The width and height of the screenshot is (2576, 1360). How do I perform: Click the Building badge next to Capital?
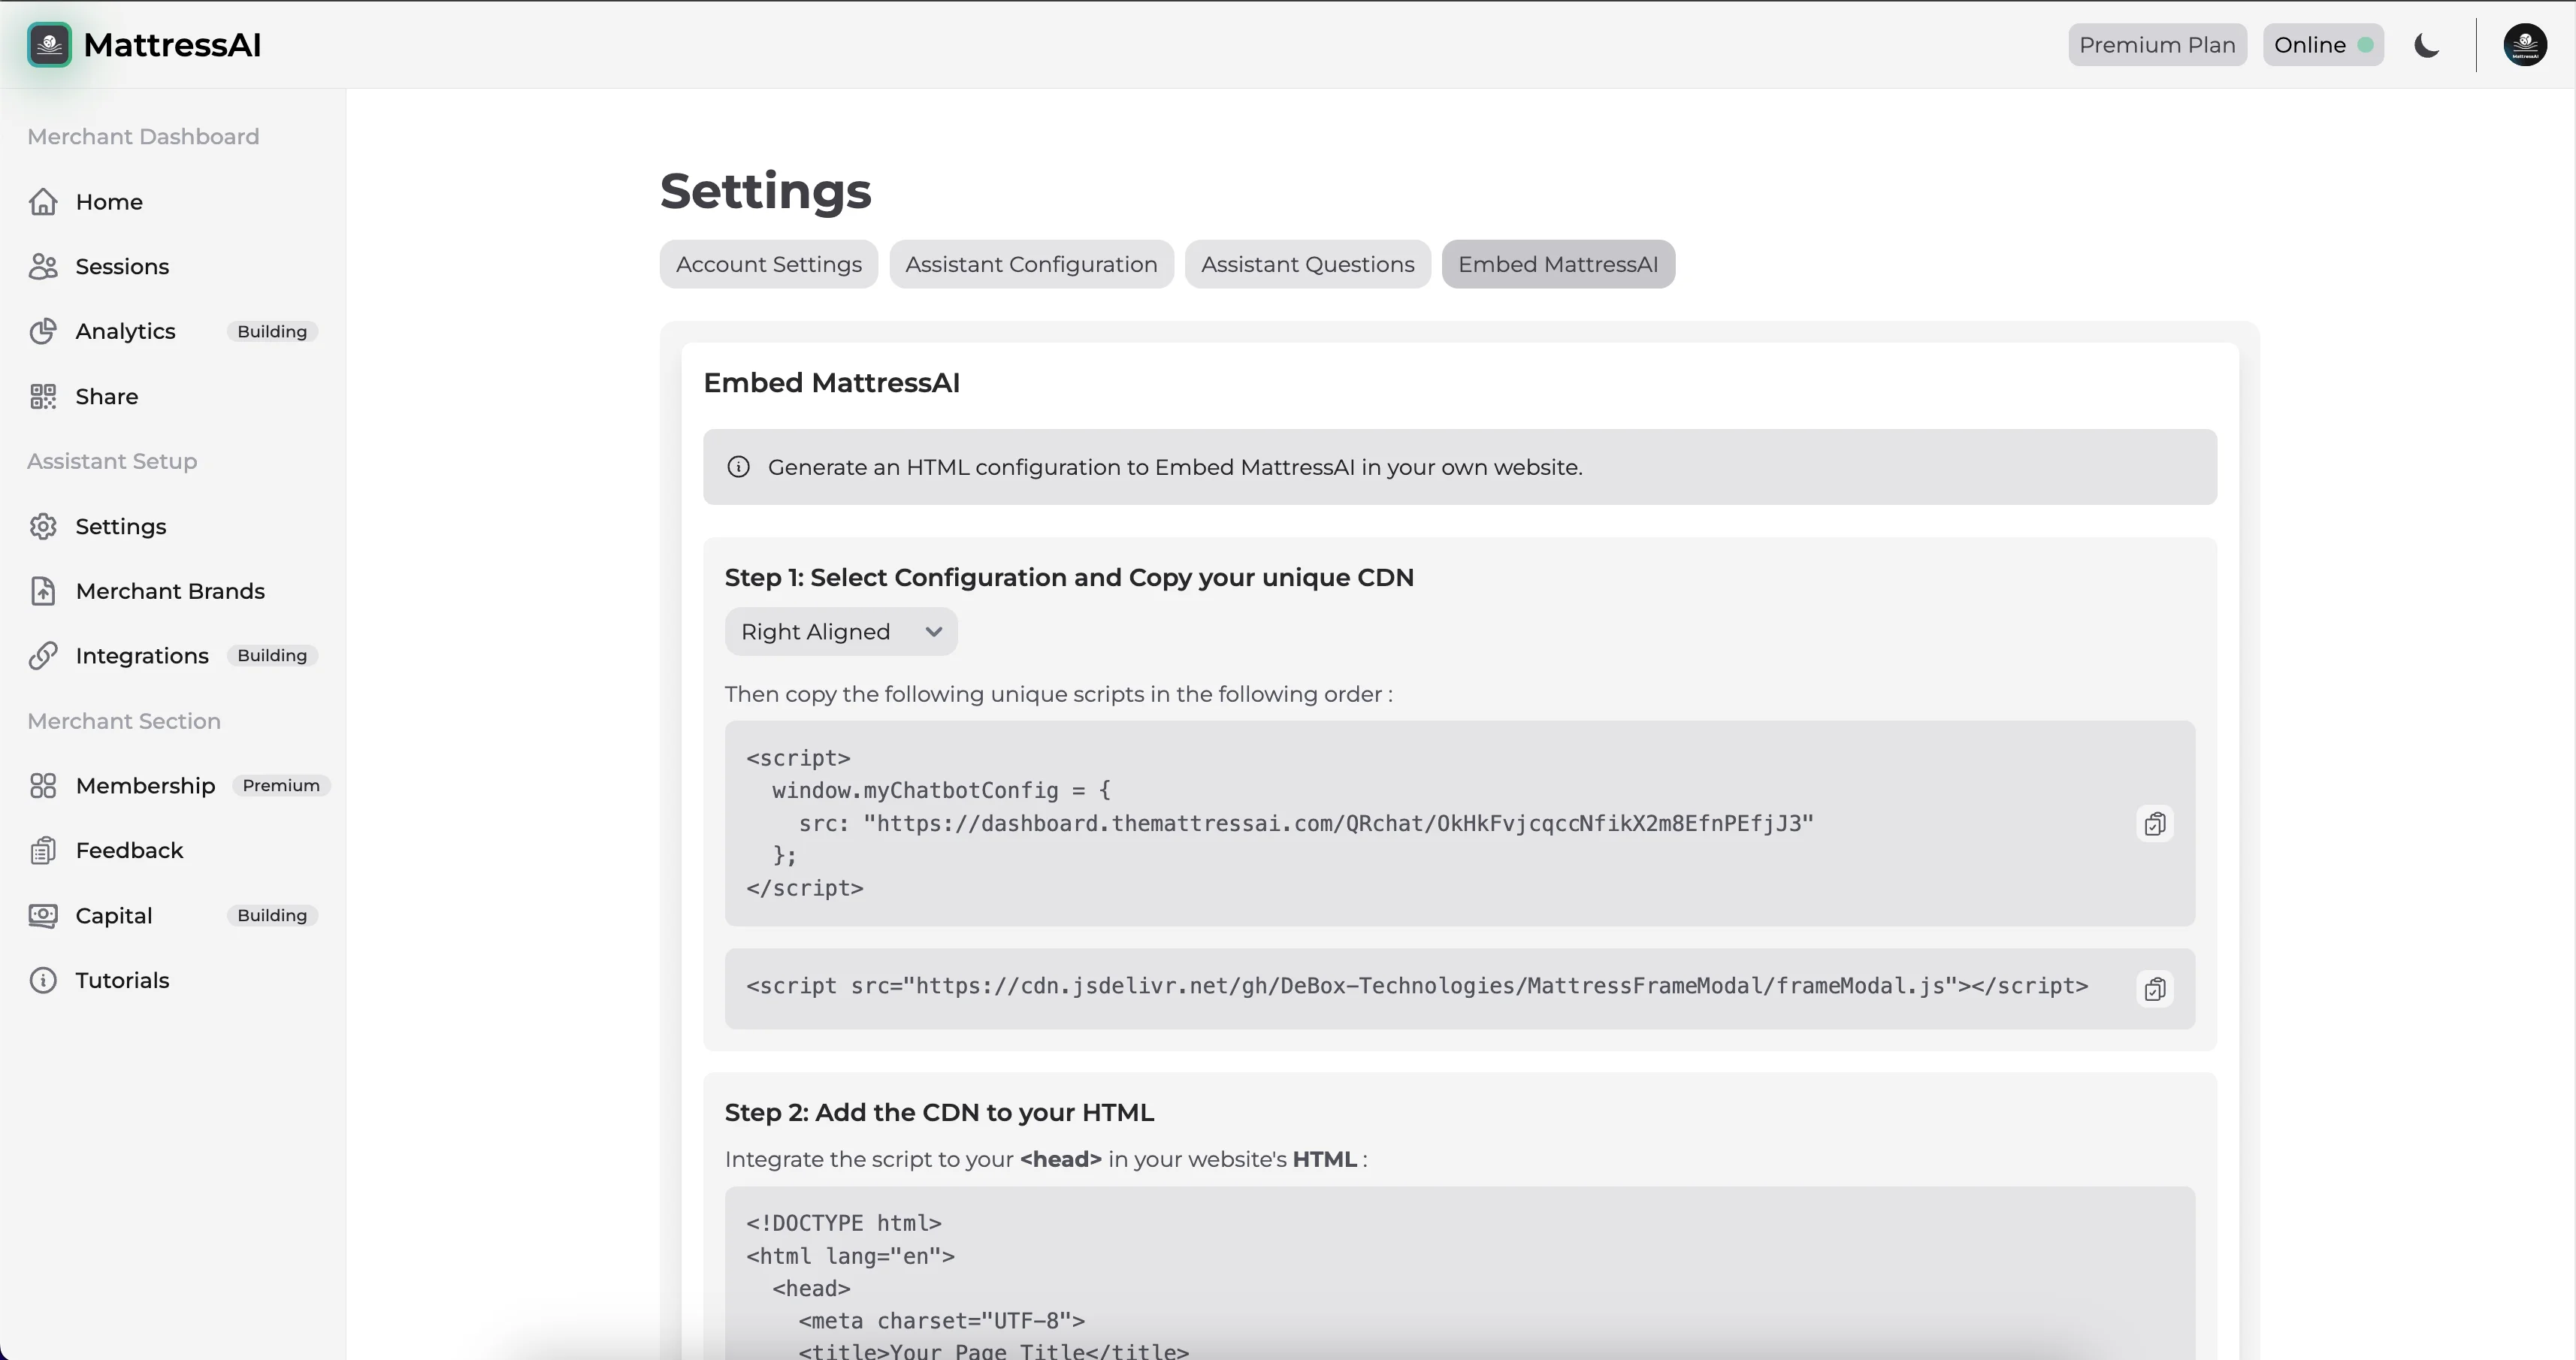pos(272,916)
